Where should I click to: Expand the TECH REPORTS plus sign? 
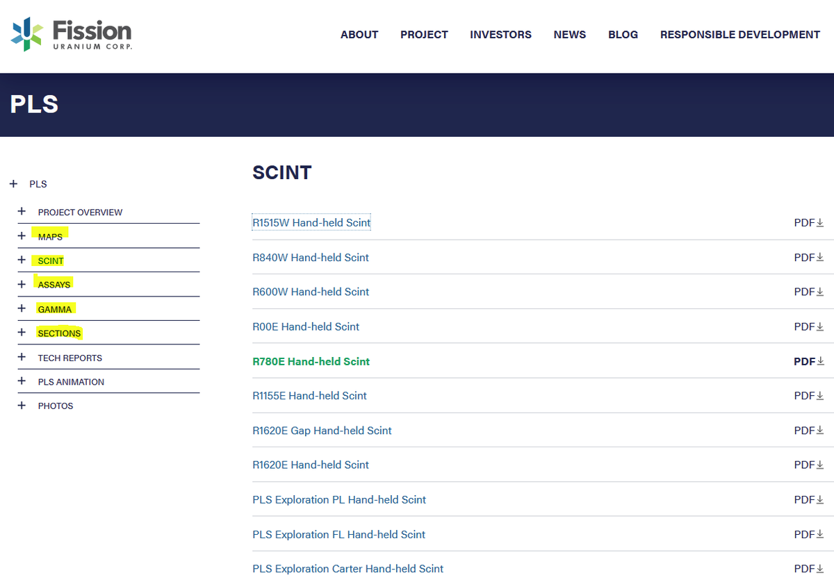click(x=22, y=357)
